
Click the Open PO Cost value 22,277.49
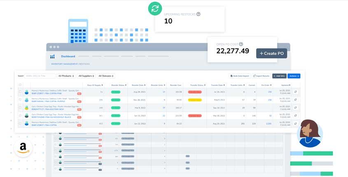point(233,51)
